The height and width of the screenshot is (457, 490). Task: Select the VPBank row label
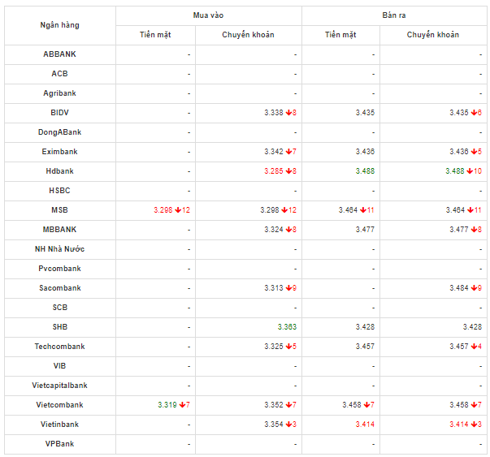click(60, 444)
